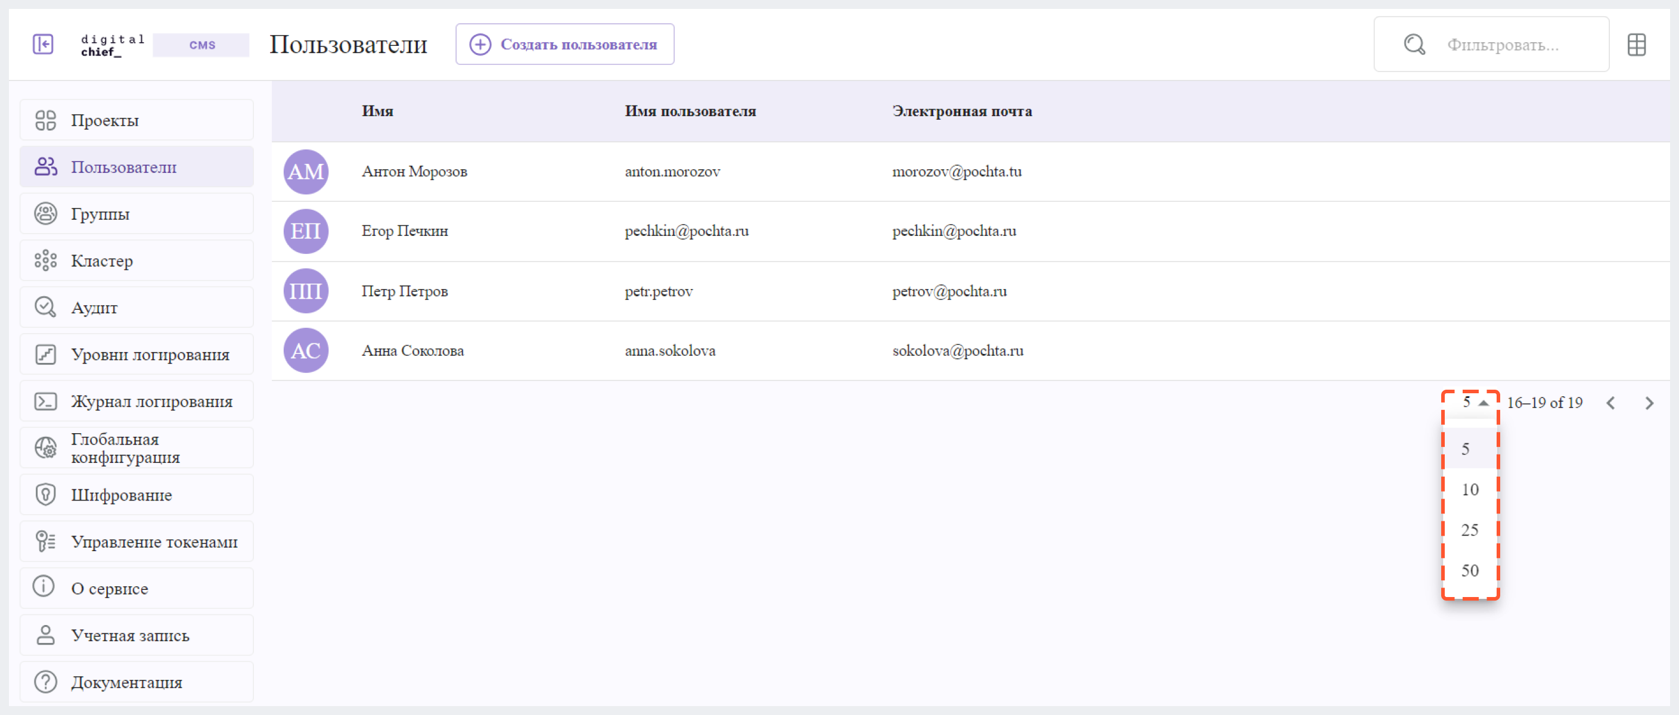Click the Управление токенами key icon
Image resolution: width=1679 pixels, height=715 pixels.
pyautogui.click(x=46, y=542)
